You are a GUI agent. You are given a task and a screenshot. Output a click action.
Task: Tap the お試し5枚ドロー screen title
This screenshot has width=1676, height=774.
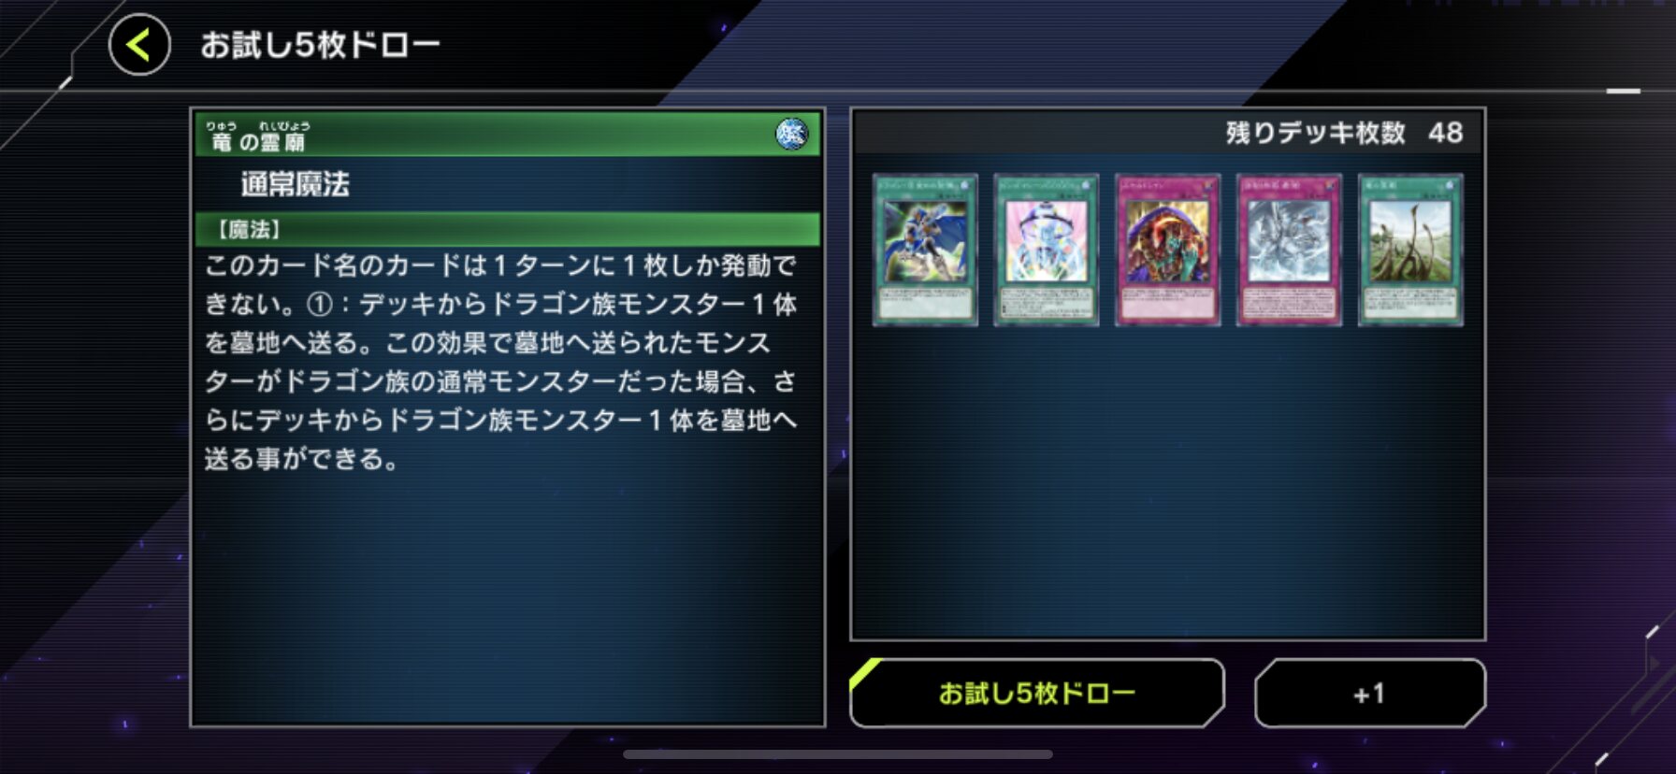tap(320, 45)
